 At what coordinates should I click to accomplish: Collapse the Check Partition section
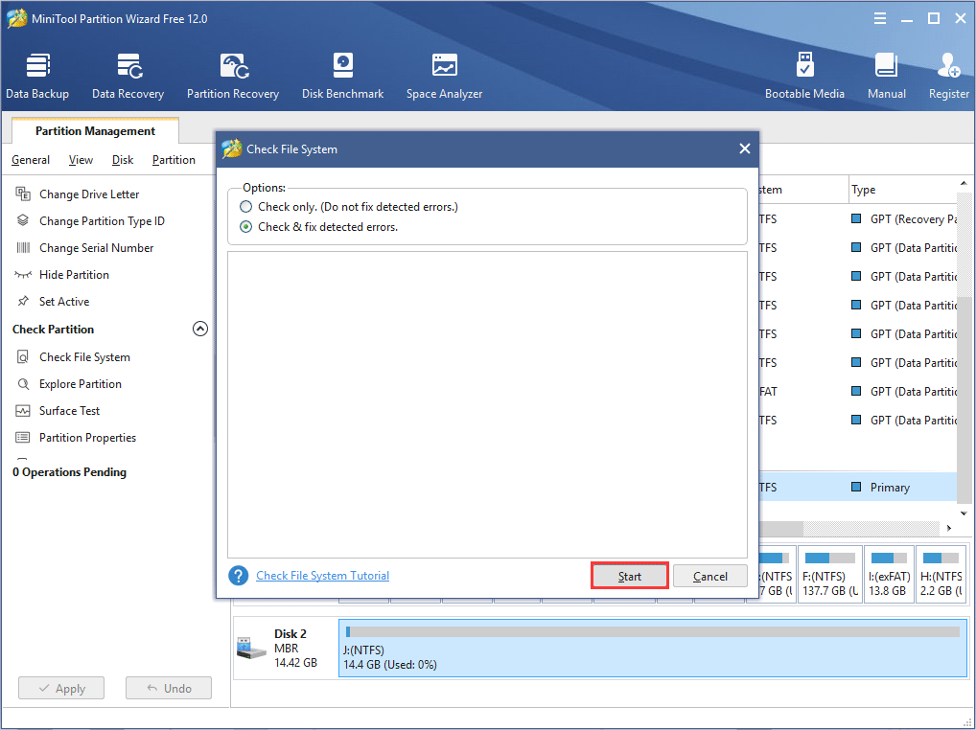[199, 329]
